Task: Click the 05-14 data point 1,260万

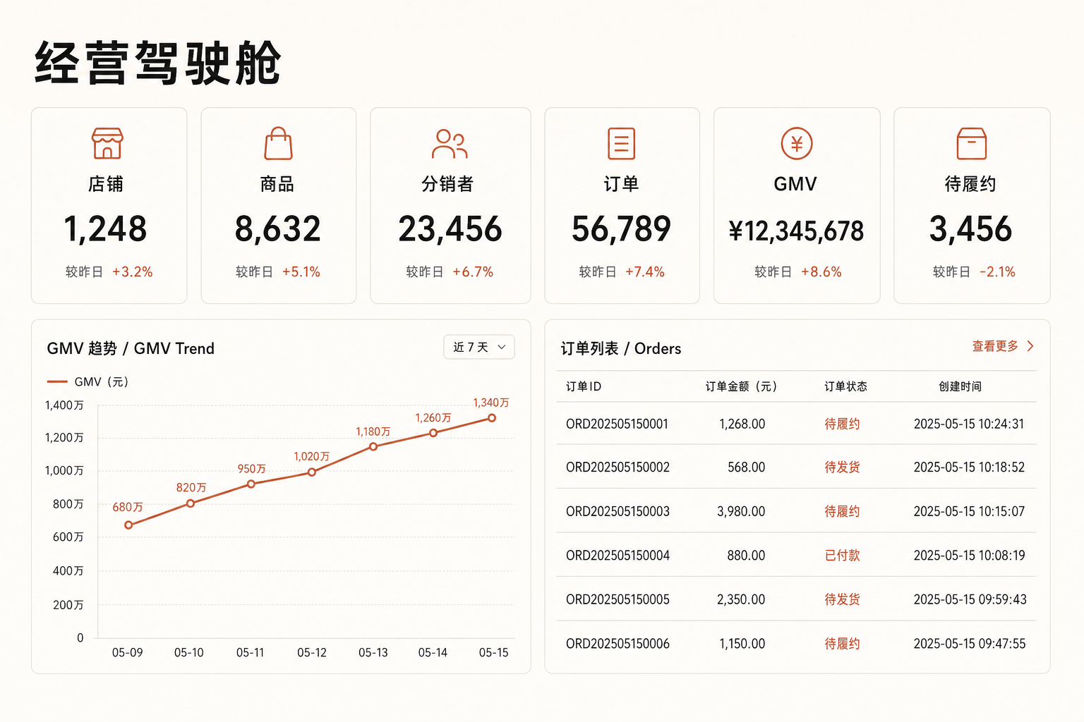Action: point(433,433)
